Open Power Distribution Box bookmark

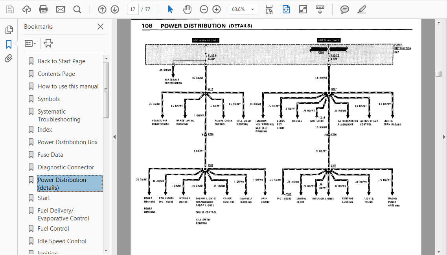(x=68, y=142)
